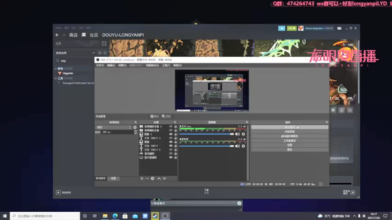Click 设置 button in OBS controls
This screenshot has width=392, height=220.
coord(290,145)
